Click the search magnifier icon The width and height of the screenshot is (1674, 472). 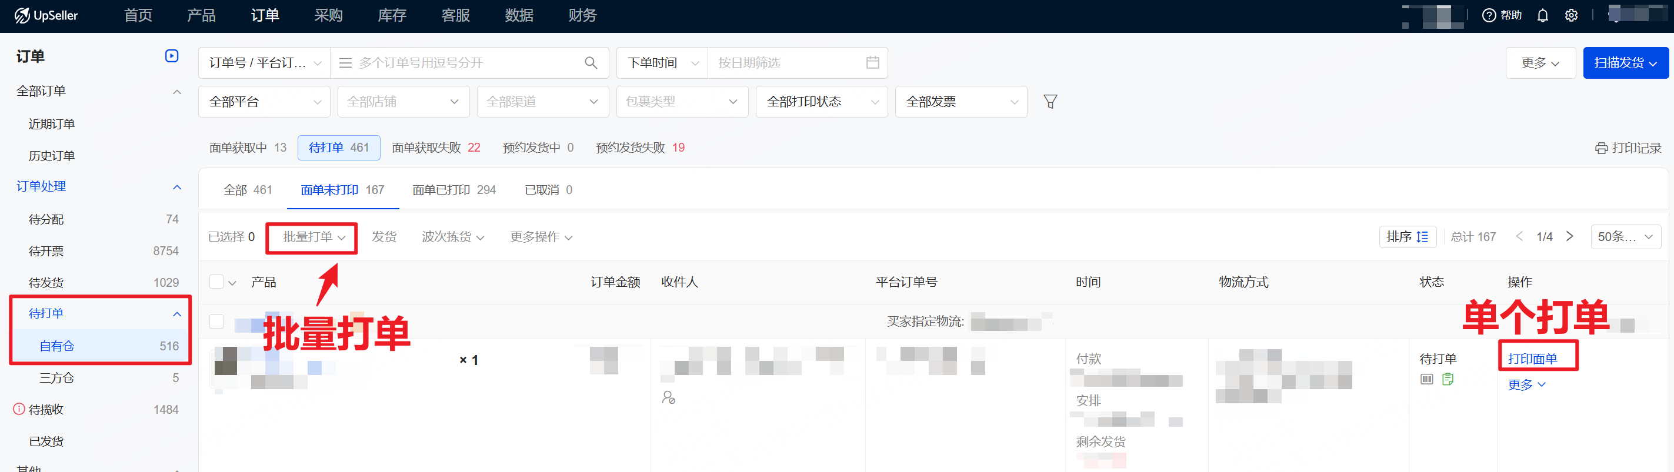(x=590, y=63)
